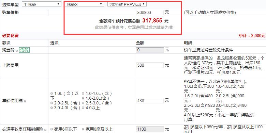Click the 该车型满足购置税免除条件 detail text
The image size is (266, 133).
pyautogui.click(x=208, y=50)
